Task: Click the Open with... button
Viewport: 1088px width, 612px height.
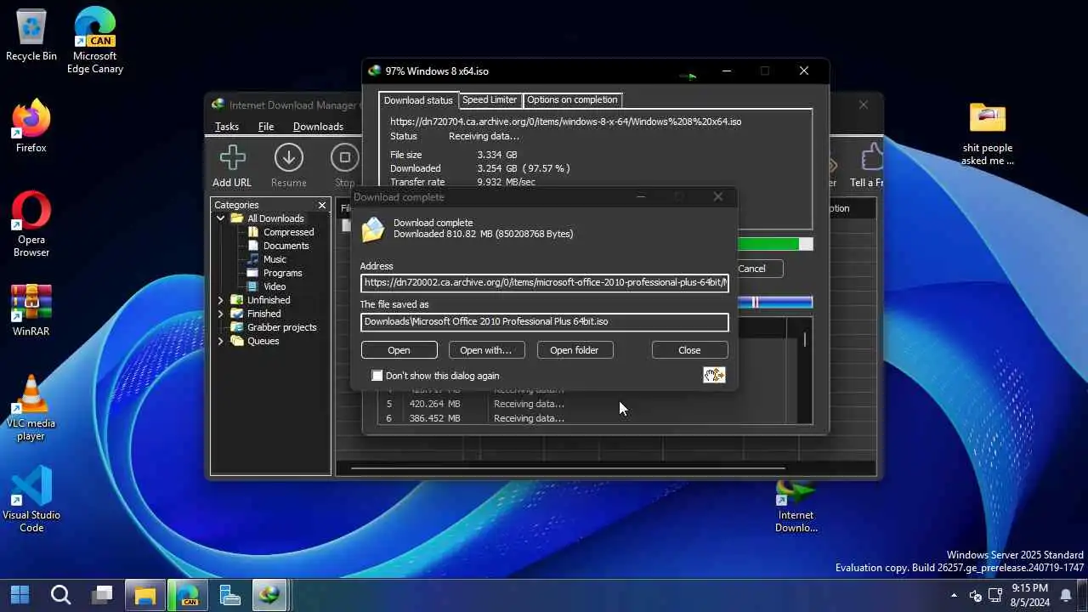Action: (x=486, y=350)
